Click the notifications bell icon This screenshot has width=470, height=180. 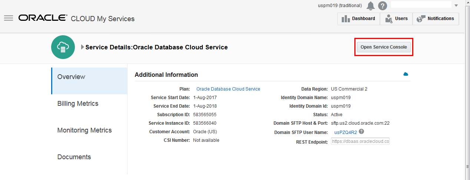[370, 6]
